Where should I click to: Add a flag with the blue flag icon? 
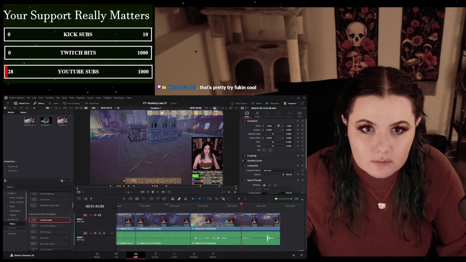(x=193, y=199)
